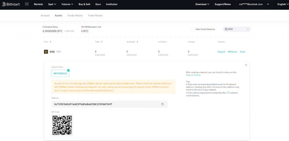The width and height of the screenshot is (289, 141).
Task: Copy the deposit address with copy icon
Action: [162, 104]
